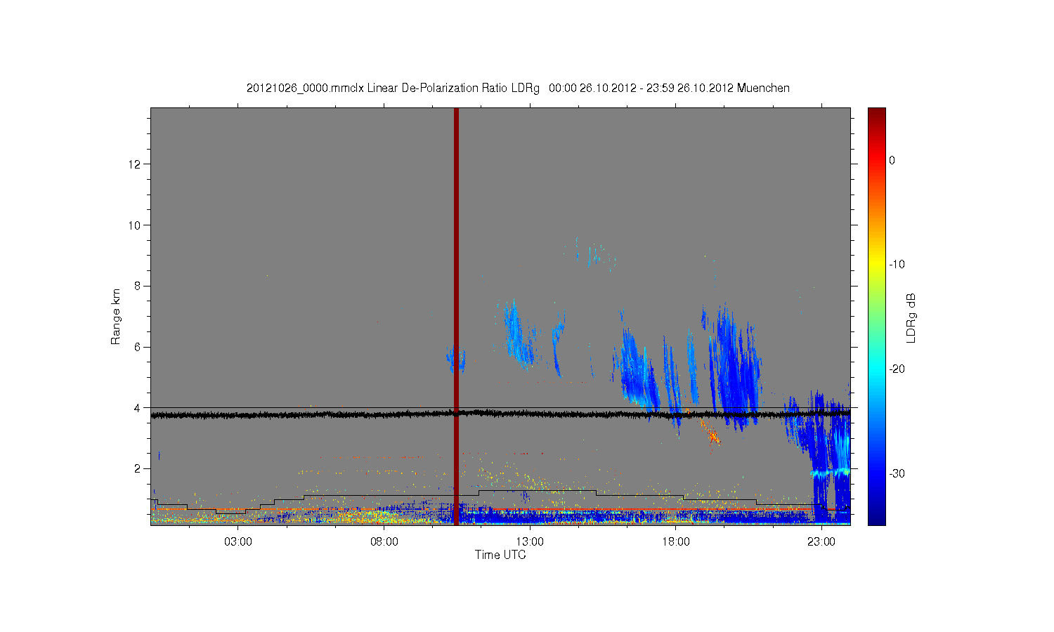Click the yellow region of the colorbar

876,265
